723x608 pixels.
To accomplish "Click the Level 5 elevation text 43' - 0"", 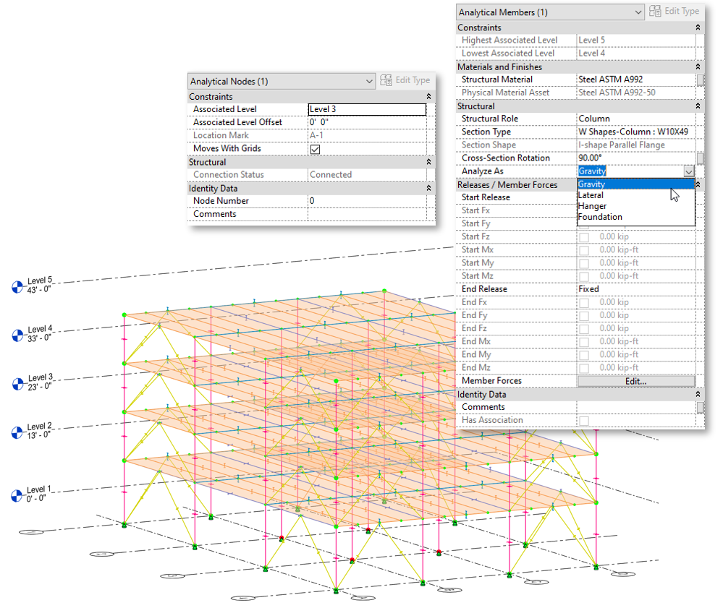I will coord(39,290).
